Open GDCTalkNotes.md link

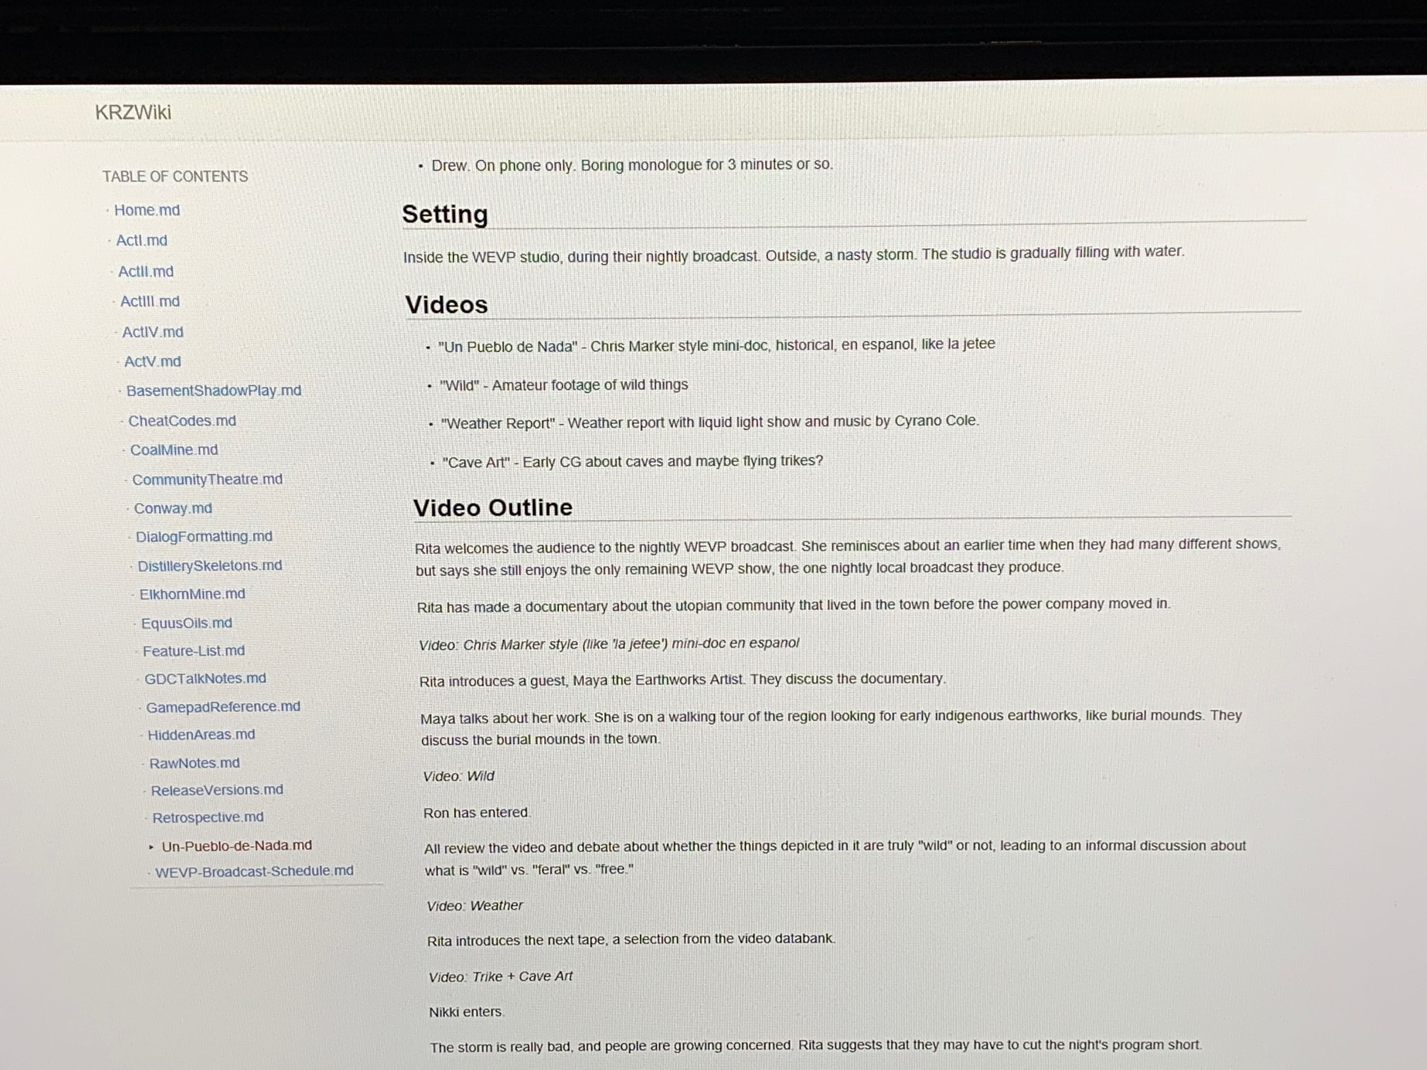pyautogui.click(x=205, y=679)
